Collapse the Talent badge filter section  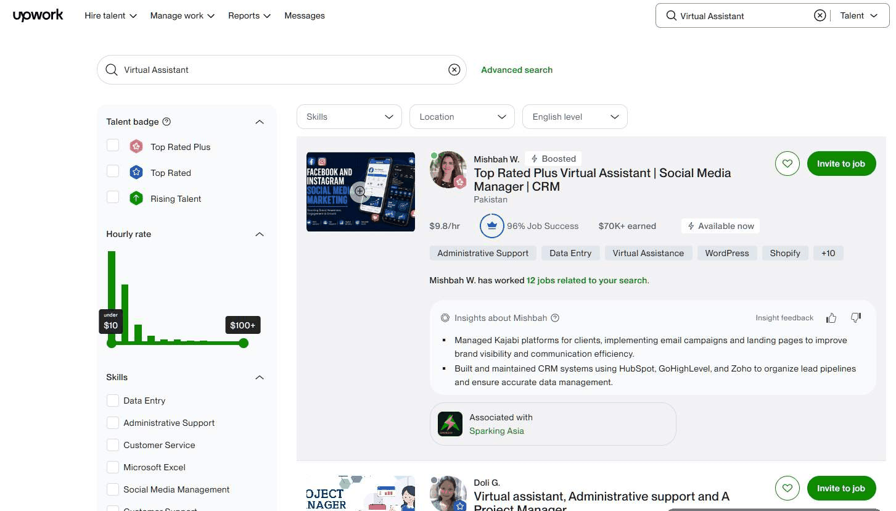[260, 122]
